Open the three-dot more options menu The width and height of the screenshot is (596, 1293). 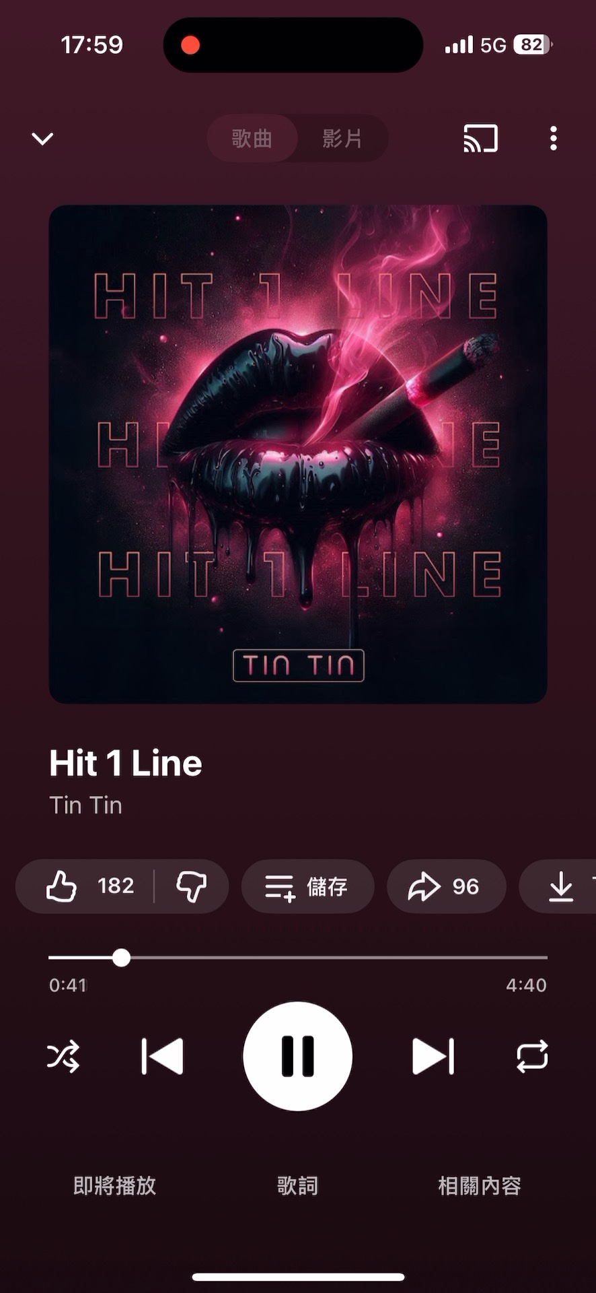click(553, 139)
